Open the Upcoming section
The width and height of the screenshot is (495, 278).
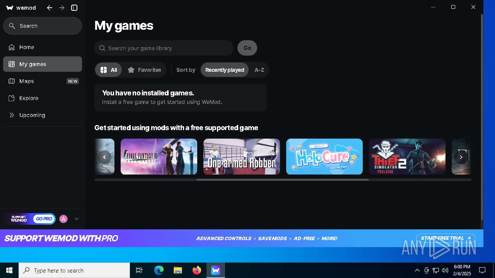click(43, 115)
